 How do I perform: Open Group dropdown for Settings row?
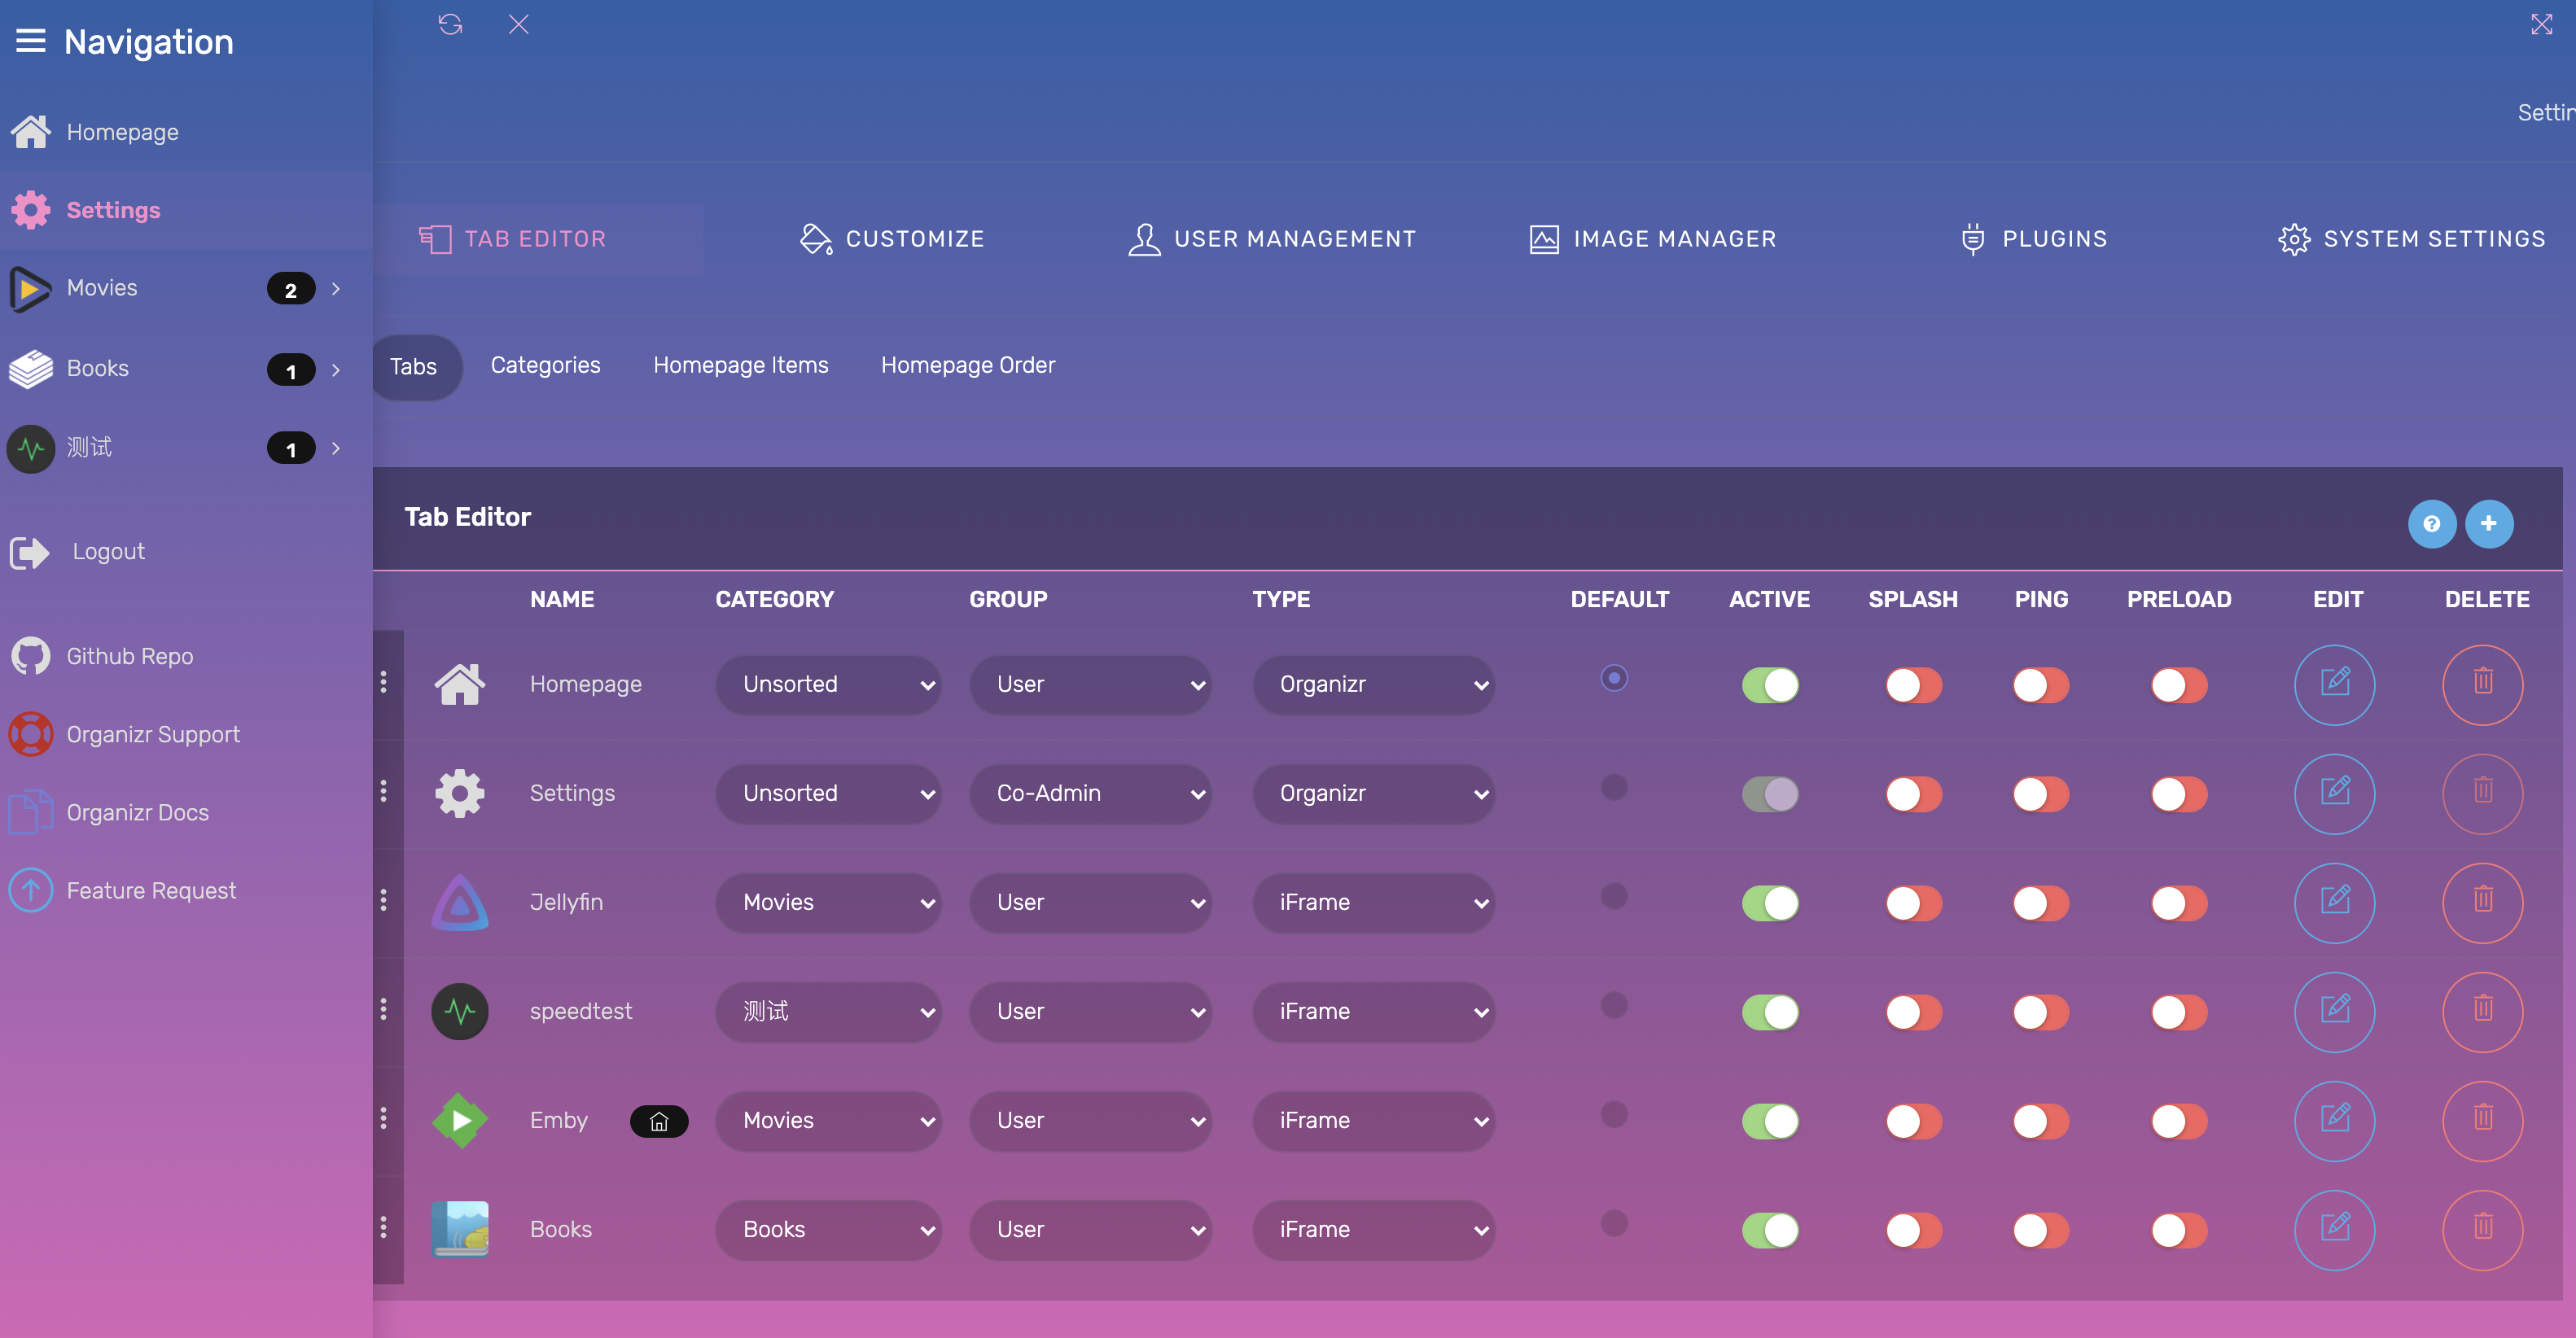[1089, 793]
